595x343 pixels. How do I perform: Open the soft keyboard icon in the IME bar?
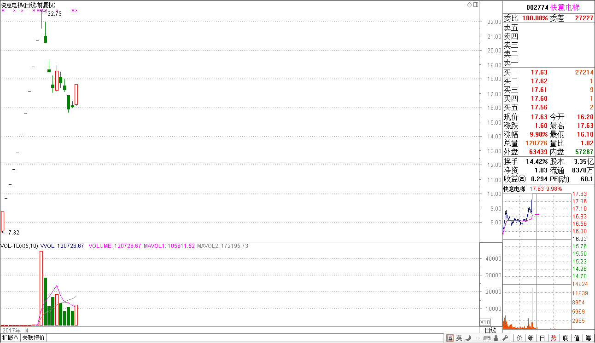(x=487, y=338)
